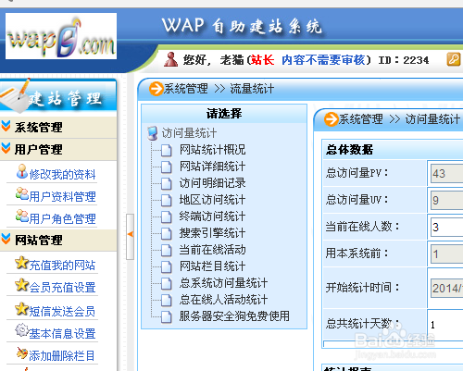This screenshot has width=463, height=371.
Task: Click the 总访问量UV field showing 9
Action: (446, 200)
